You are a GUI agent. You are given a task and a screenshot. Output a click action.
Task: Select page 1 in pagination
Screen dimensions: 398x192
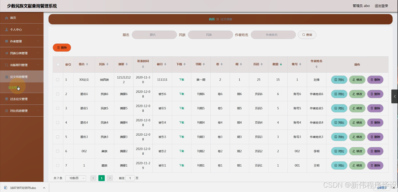[x=101, y=178]
